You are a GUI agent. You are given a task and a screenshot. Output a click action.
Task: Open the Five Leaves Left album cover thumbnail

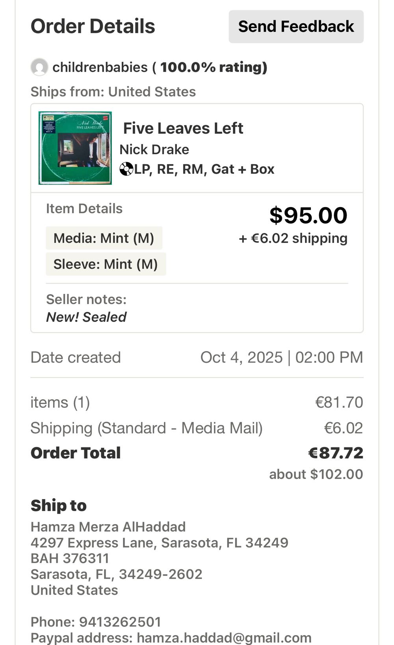pos(75,148)
